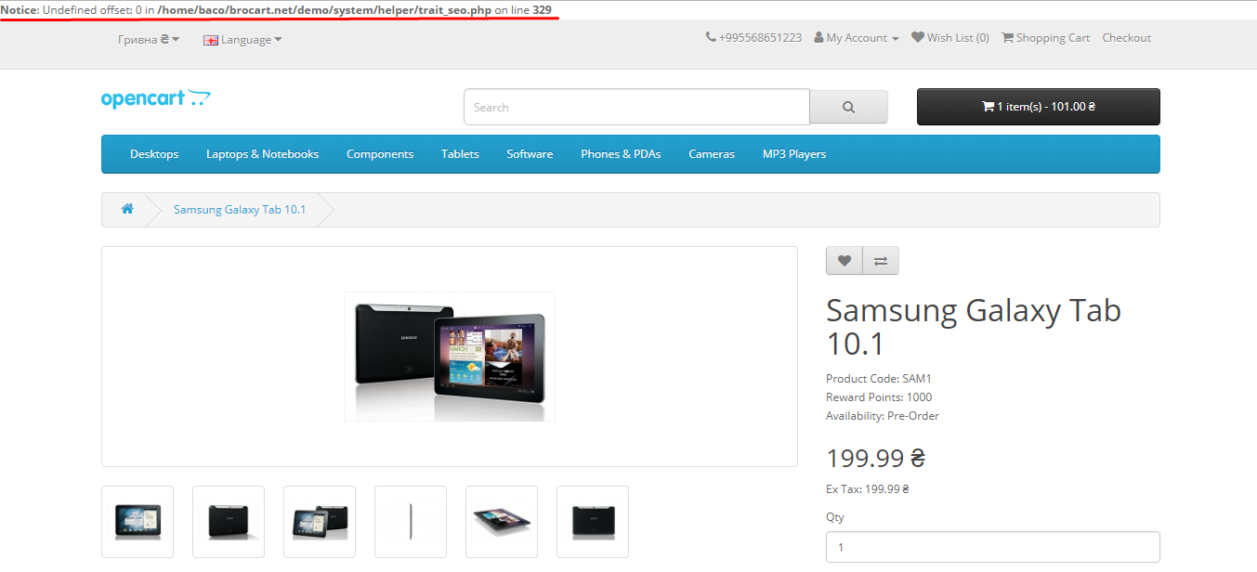1257x572 pixels.
Task: Open sixth thumbnail showing black tablet back
Action: tap(593, 522)
